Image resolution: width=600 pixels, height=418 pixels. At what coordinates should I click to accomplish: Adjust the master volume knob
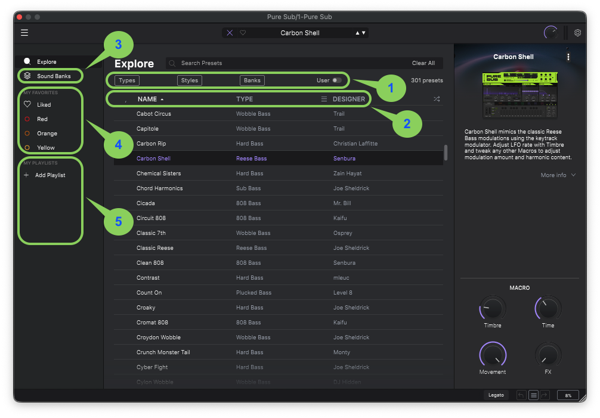coord(551,33)
